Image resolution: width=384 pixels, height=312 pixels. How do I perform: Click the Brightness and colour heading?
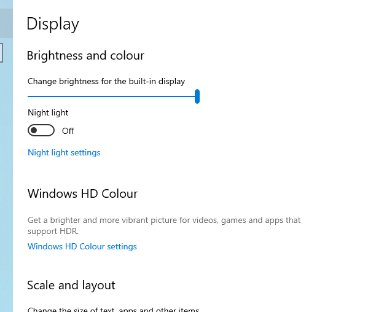[x=85, y=55]
